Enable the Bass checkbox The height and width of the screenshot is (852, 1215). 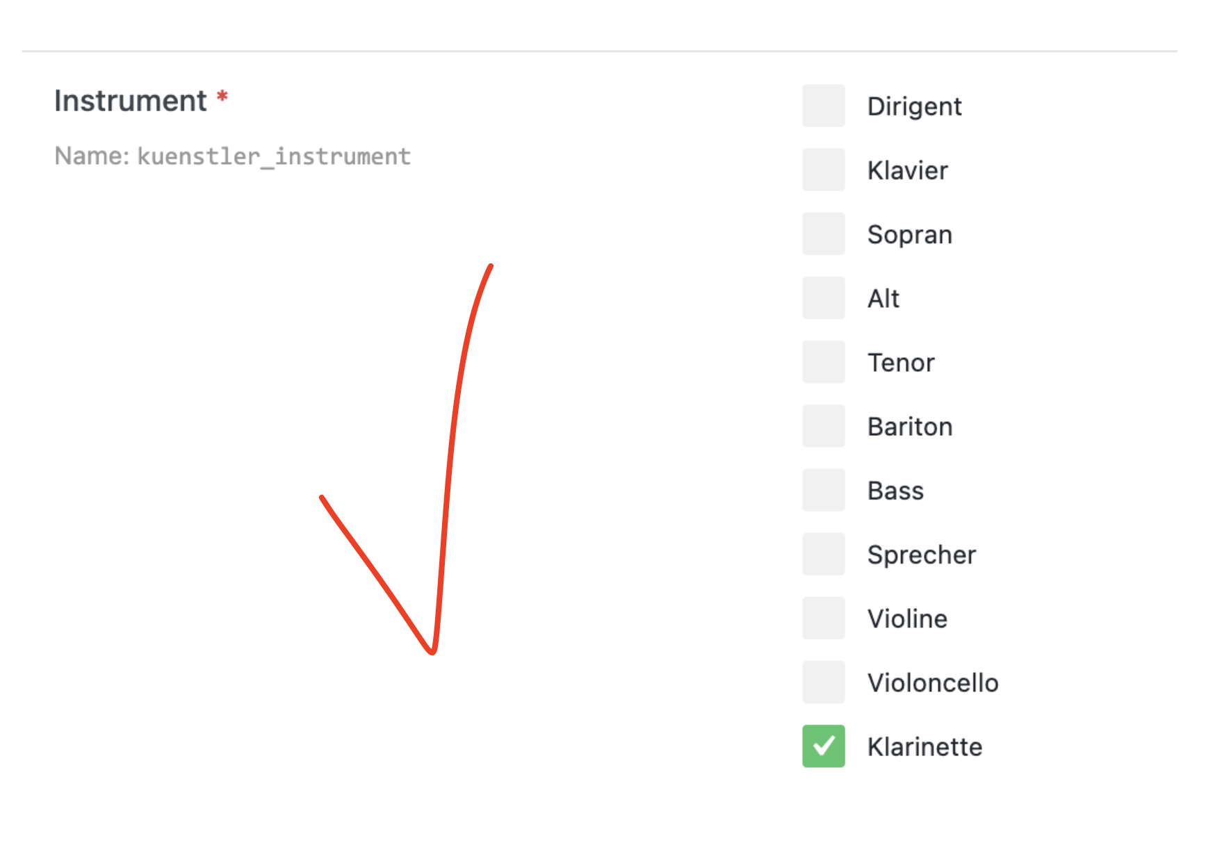[823, 490]
